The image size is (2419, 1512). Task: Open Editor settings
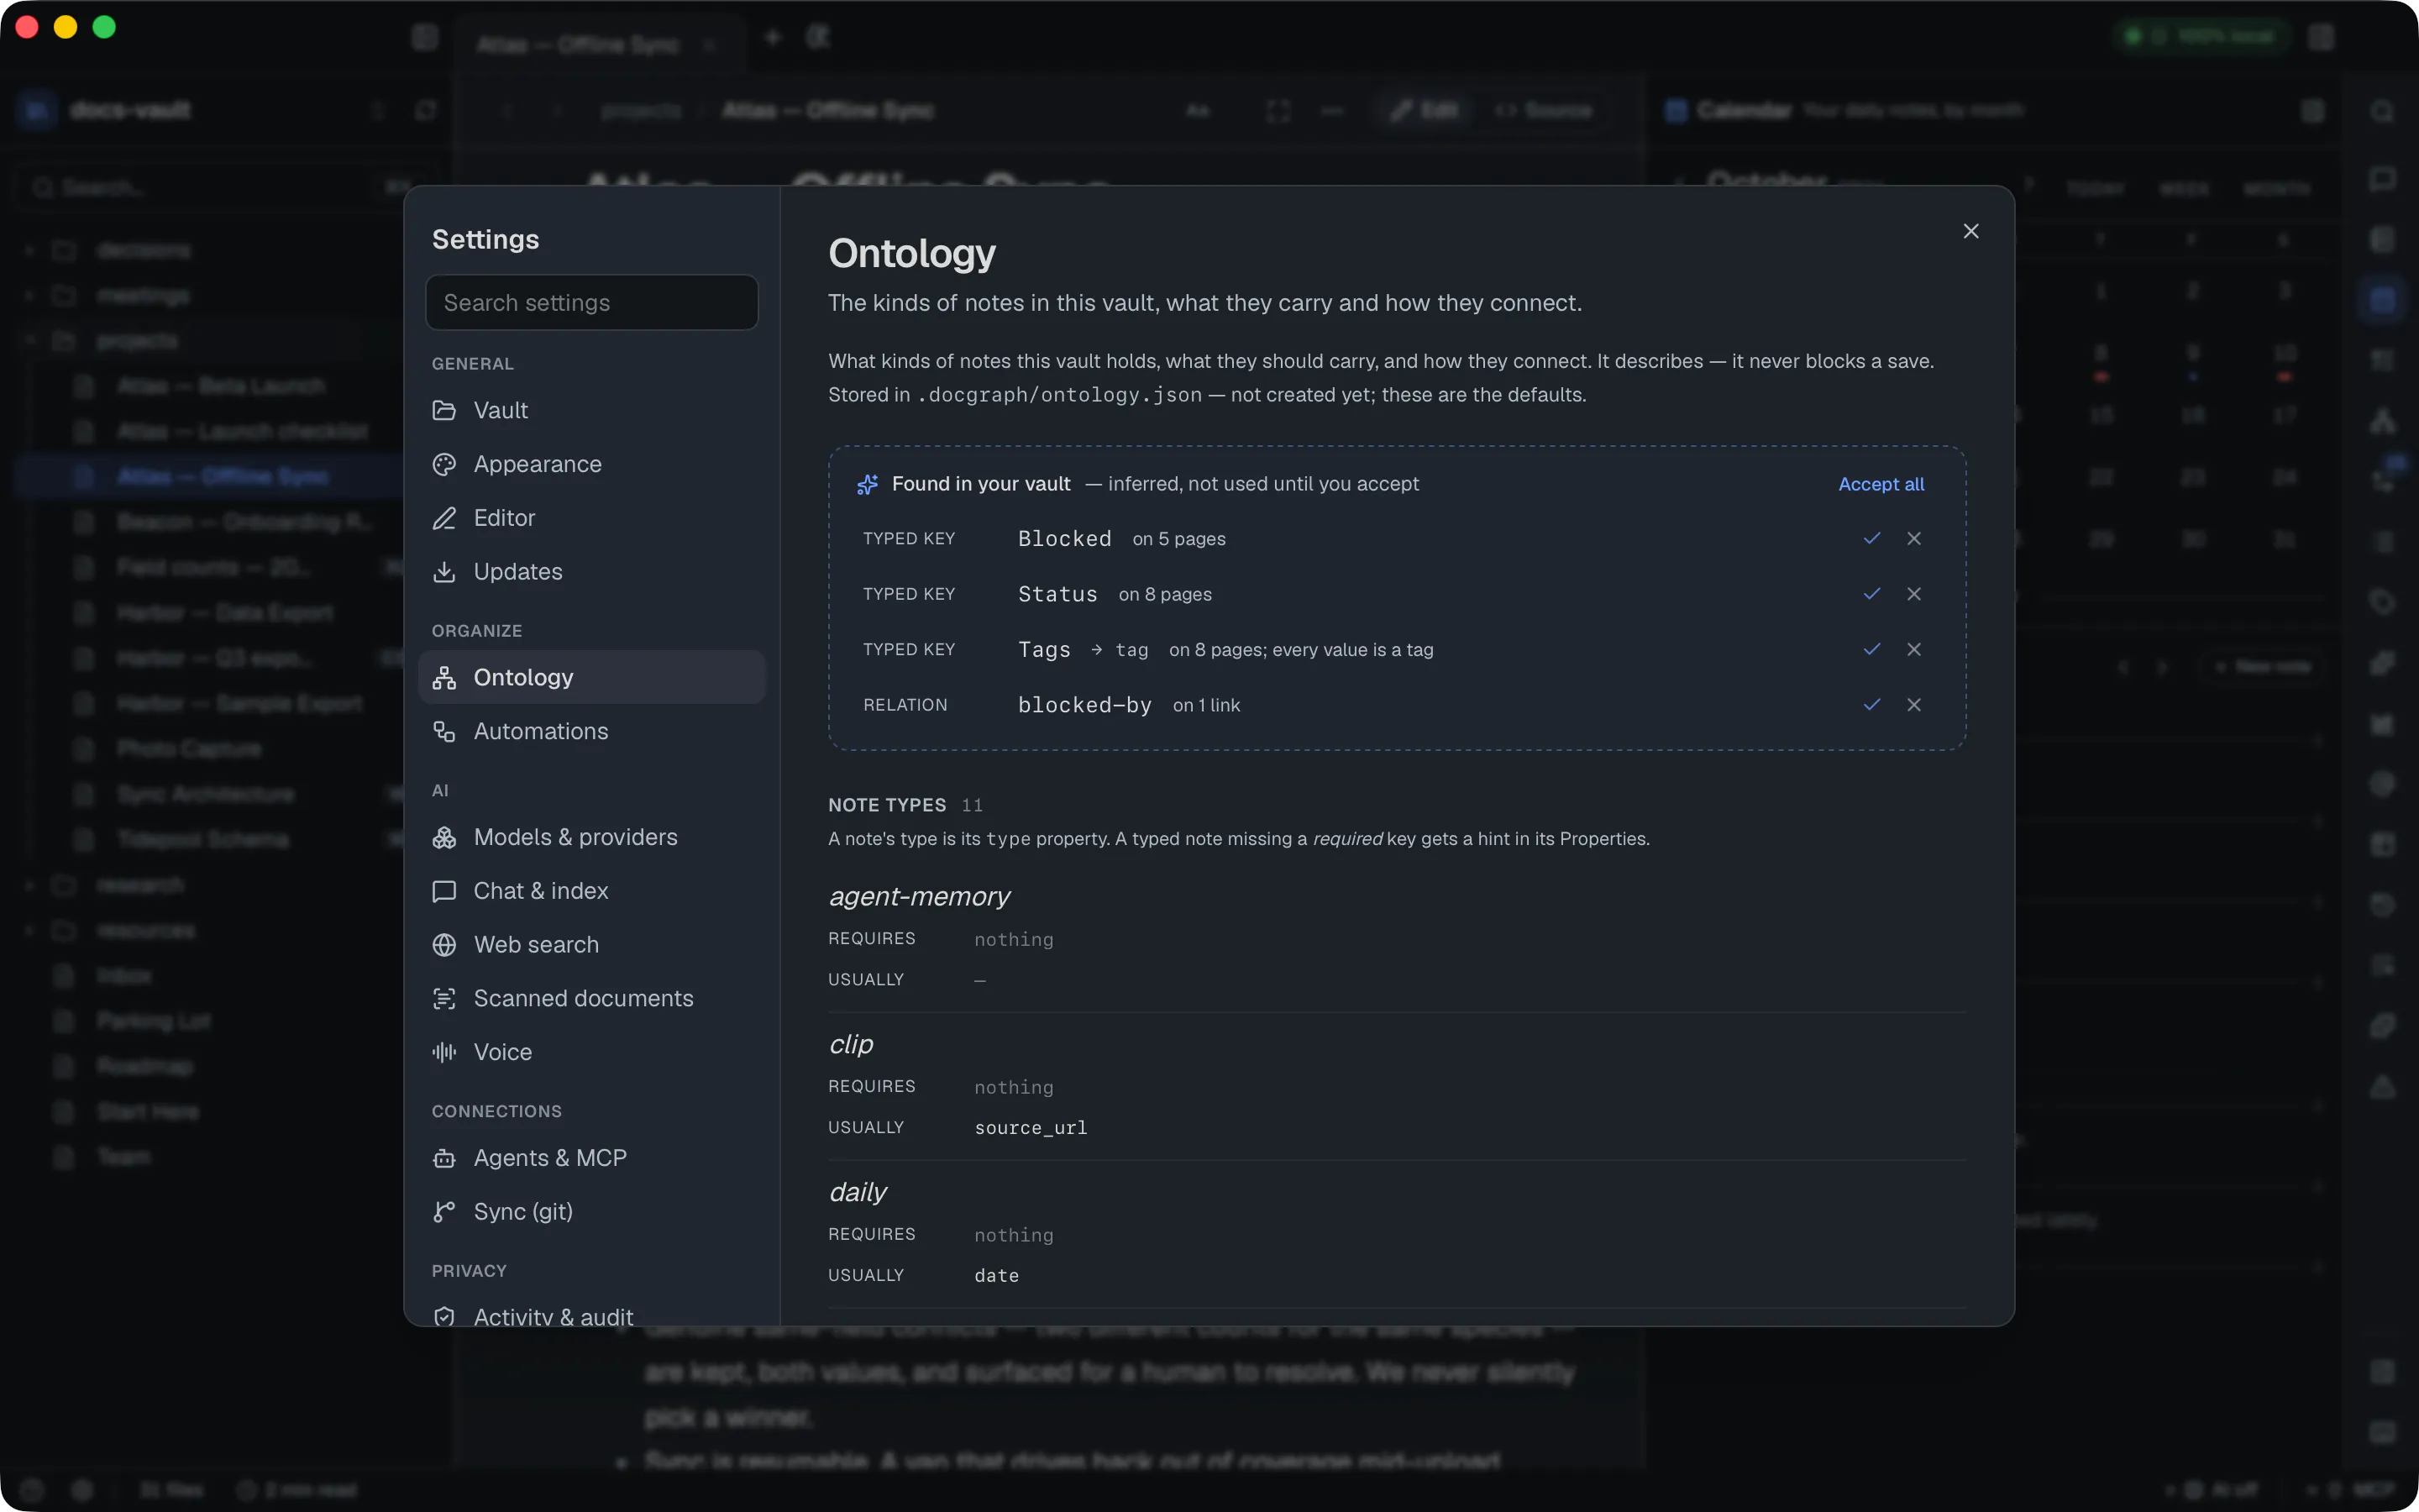point(592,518)
